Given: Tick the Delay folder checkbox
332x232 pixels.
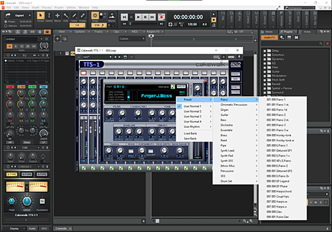Looking at the screenshot, I should (x=265, y=51).
